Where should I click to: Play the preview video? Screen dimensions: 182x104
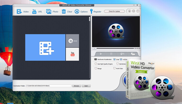[101, 54]
